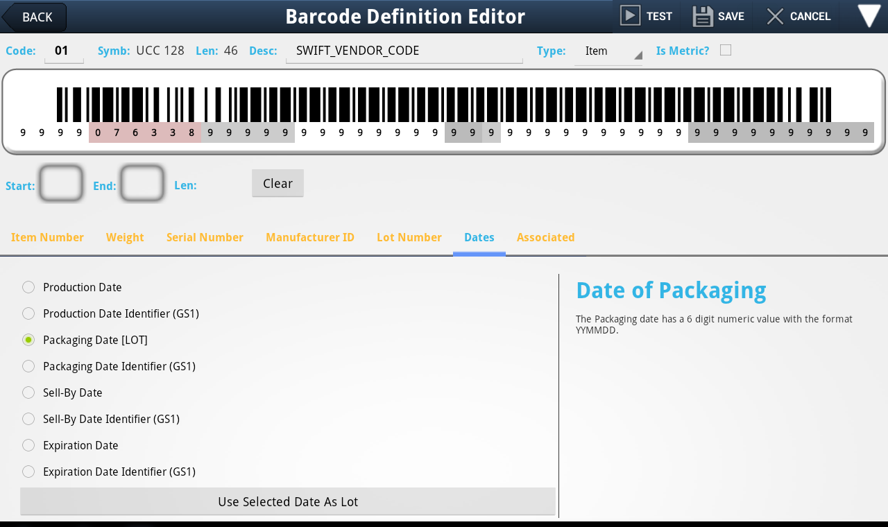Focus the End position box
The height and width of the screenshot is (527, 888).
142,184
